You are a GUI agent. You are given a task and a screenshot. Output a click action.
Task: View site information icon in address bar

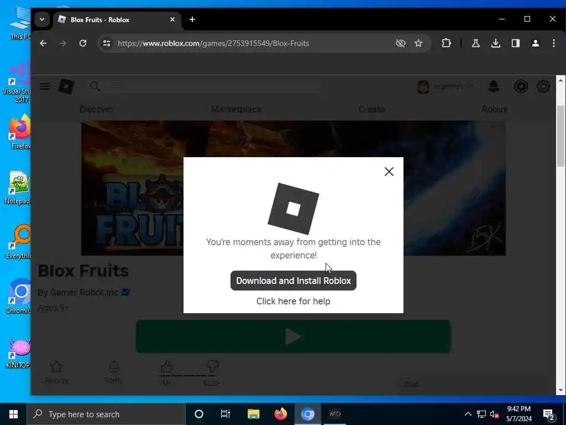click(107, 43)
